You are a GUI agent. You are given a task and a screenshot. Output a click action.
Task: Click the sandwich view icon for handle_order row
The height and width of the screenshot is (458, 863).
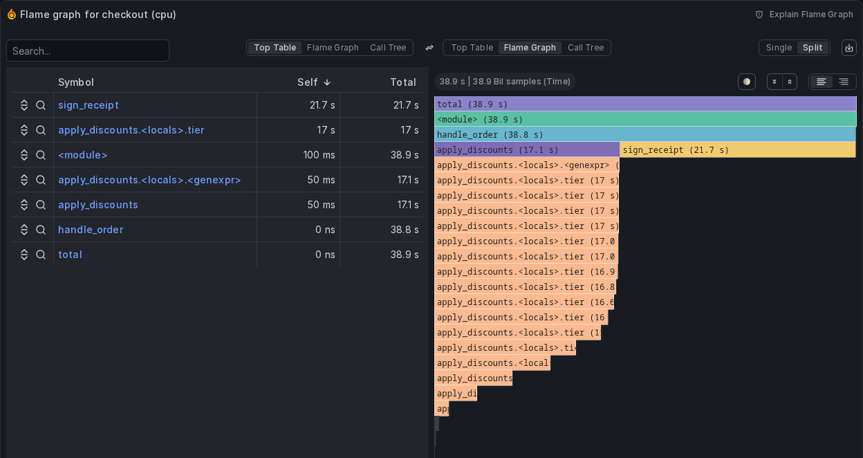24,230
